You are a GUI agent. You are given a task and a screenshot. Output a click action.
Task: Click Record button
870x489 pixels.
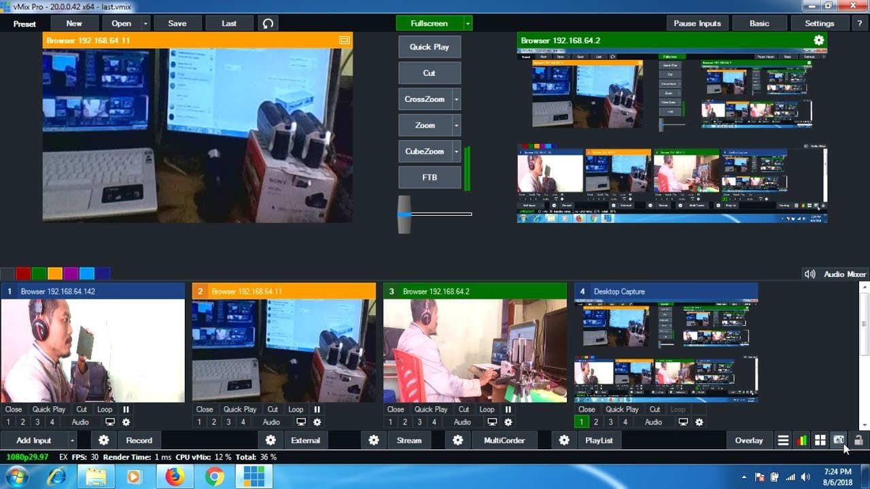[x=139, y=440]
